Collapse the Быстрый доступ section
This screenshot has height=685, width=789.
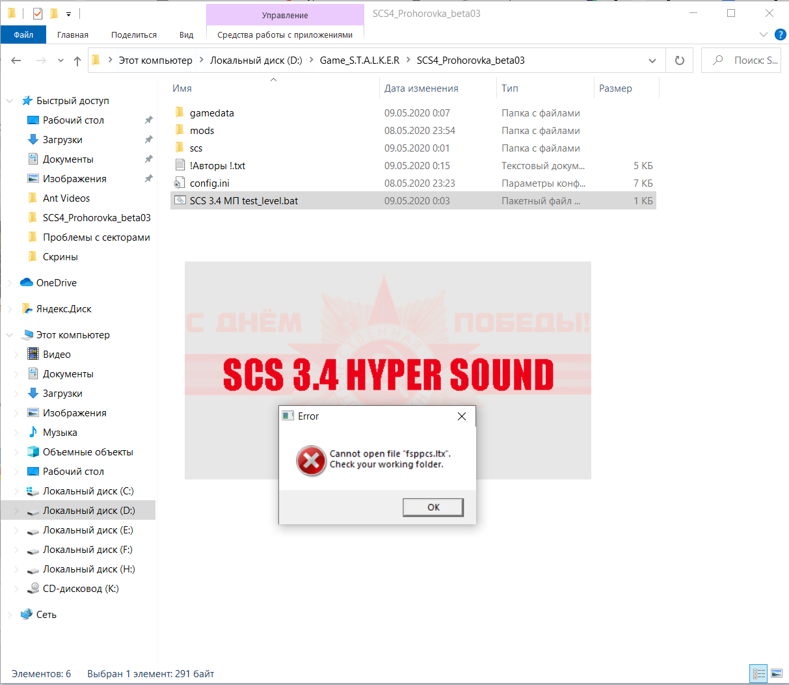(x=10, y=101)
